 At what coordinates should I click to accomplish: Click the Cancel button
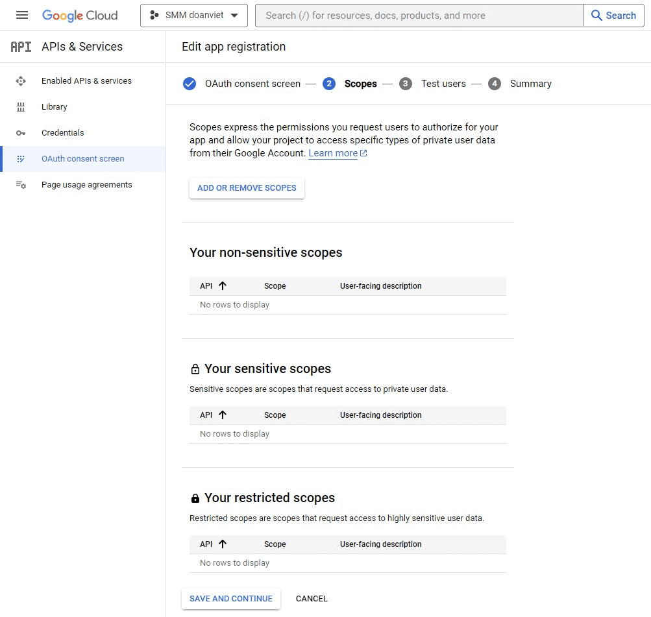point(312,599)
